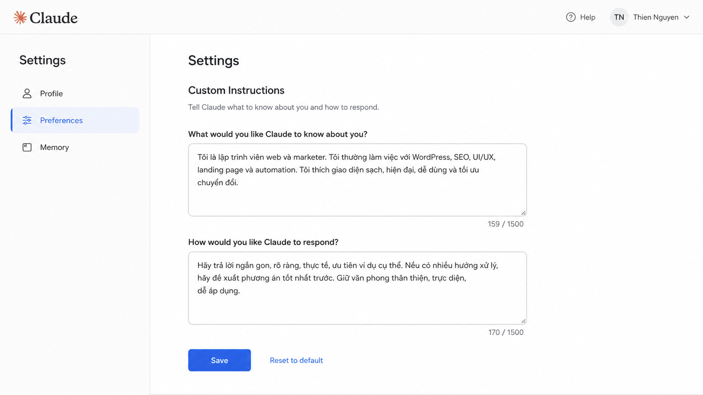Click the 'How would you like Claude to respond?' label

click(263, 242)
